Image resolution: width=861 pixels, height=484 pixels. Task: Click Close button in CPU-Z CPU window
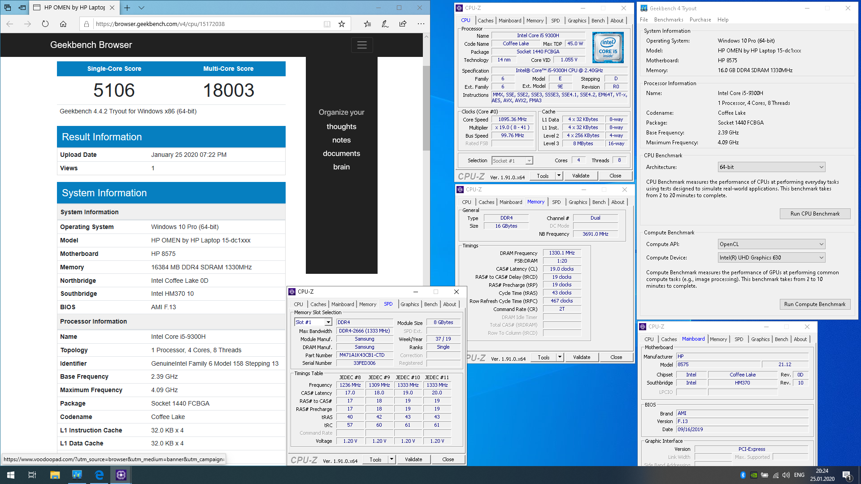[615, 176]
